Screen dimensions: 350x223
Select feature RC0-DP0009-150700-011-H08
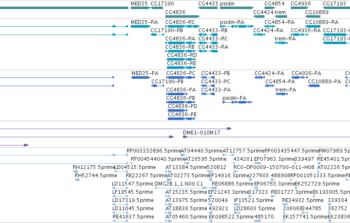pos(274,167)
